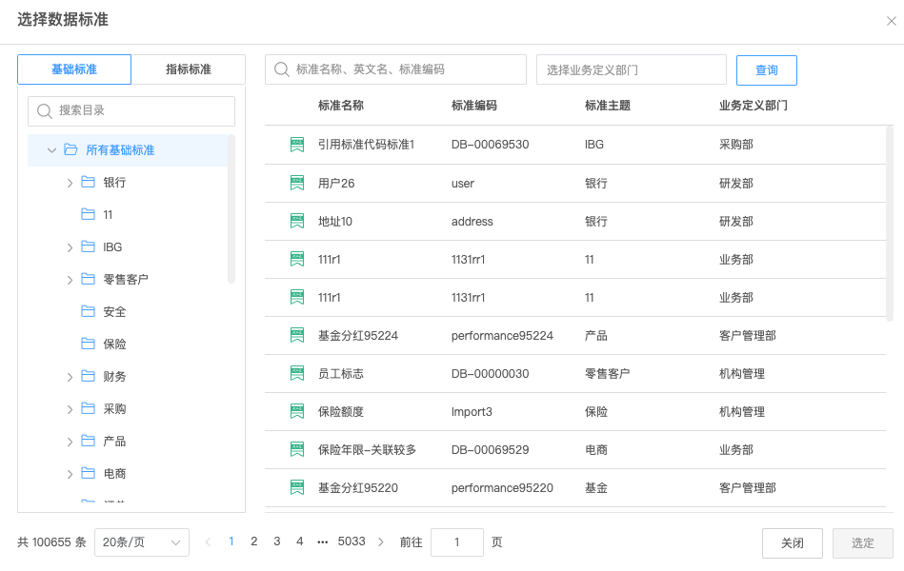This screenshot has width=904, height=571.
Task: Click the cell Import3
Action: (472, 412)
